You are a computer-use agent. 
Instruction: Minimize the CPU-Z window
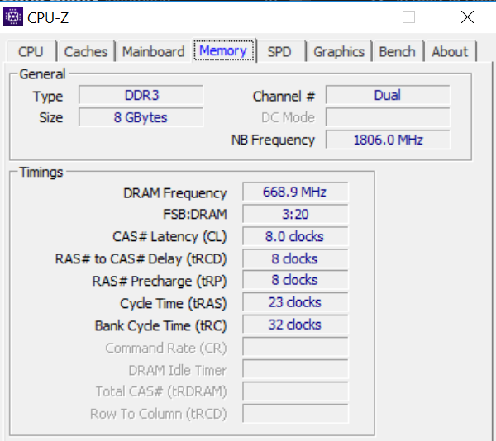pos(351,17)
